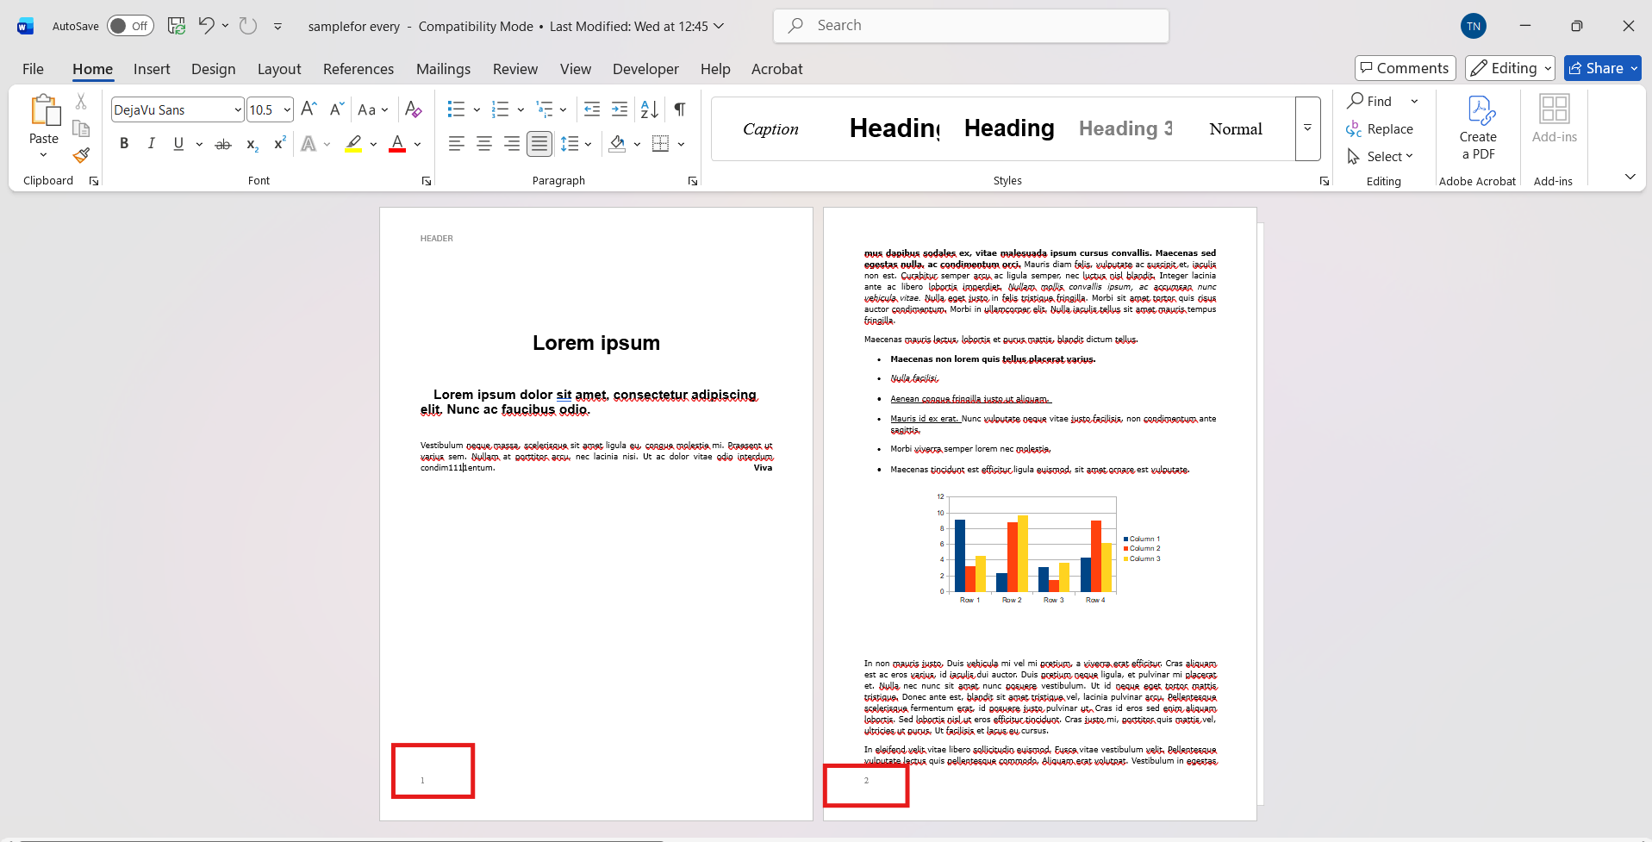The height and width of the screenshot is (842, 1652).
Task: Apply the Caption style
Action: [770, 128]
